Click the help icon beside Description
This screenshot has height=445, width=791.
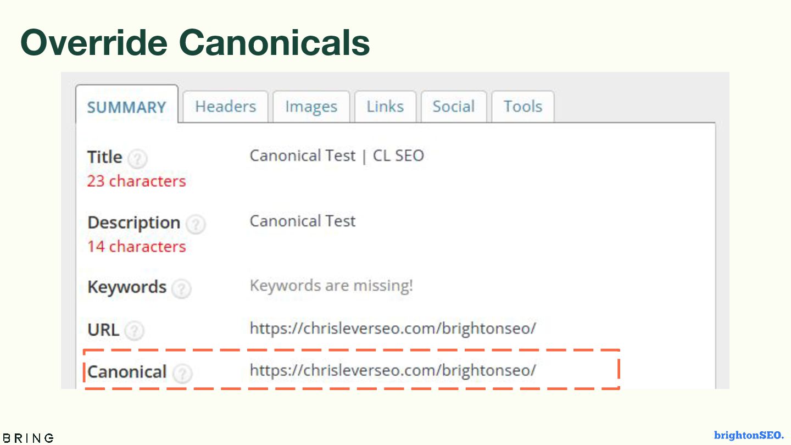pyautogui.click(x=196, y=224)
